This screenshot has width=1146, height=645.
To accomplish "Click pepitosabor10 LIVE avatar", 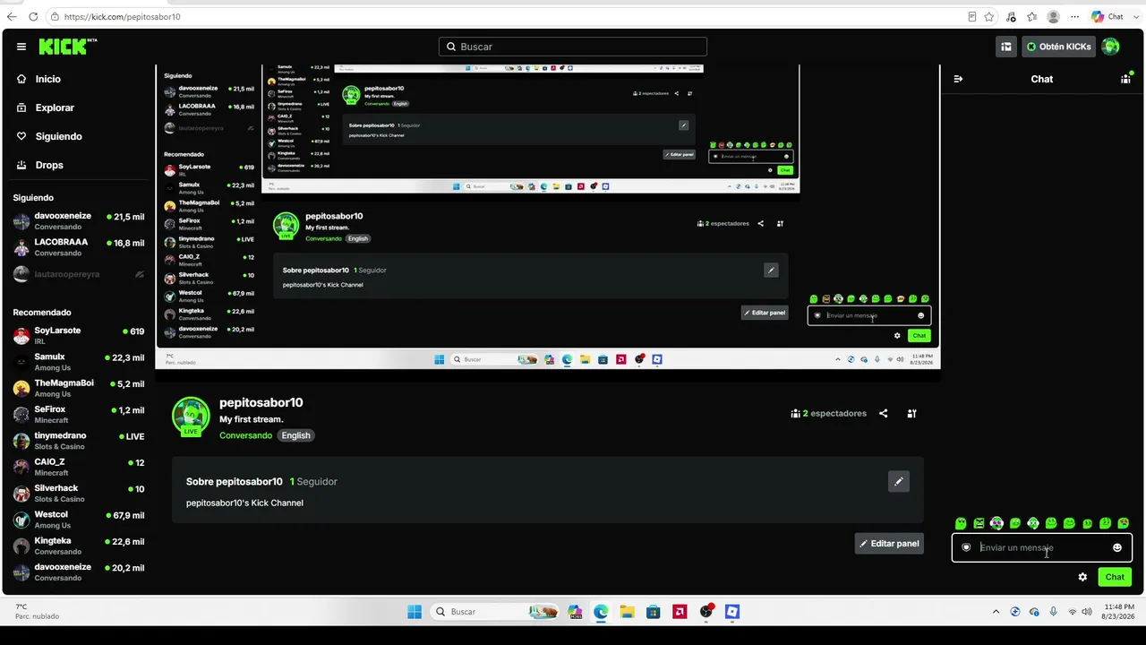I will [191, 417].
